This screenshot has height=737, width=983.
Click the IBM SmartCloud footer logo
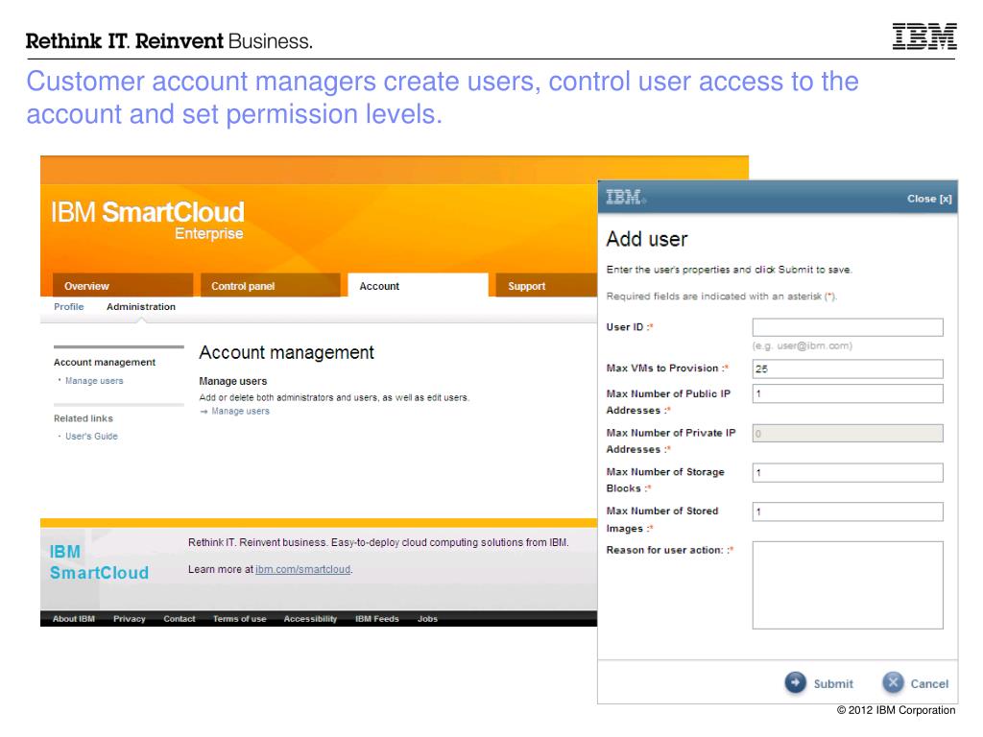99,562
